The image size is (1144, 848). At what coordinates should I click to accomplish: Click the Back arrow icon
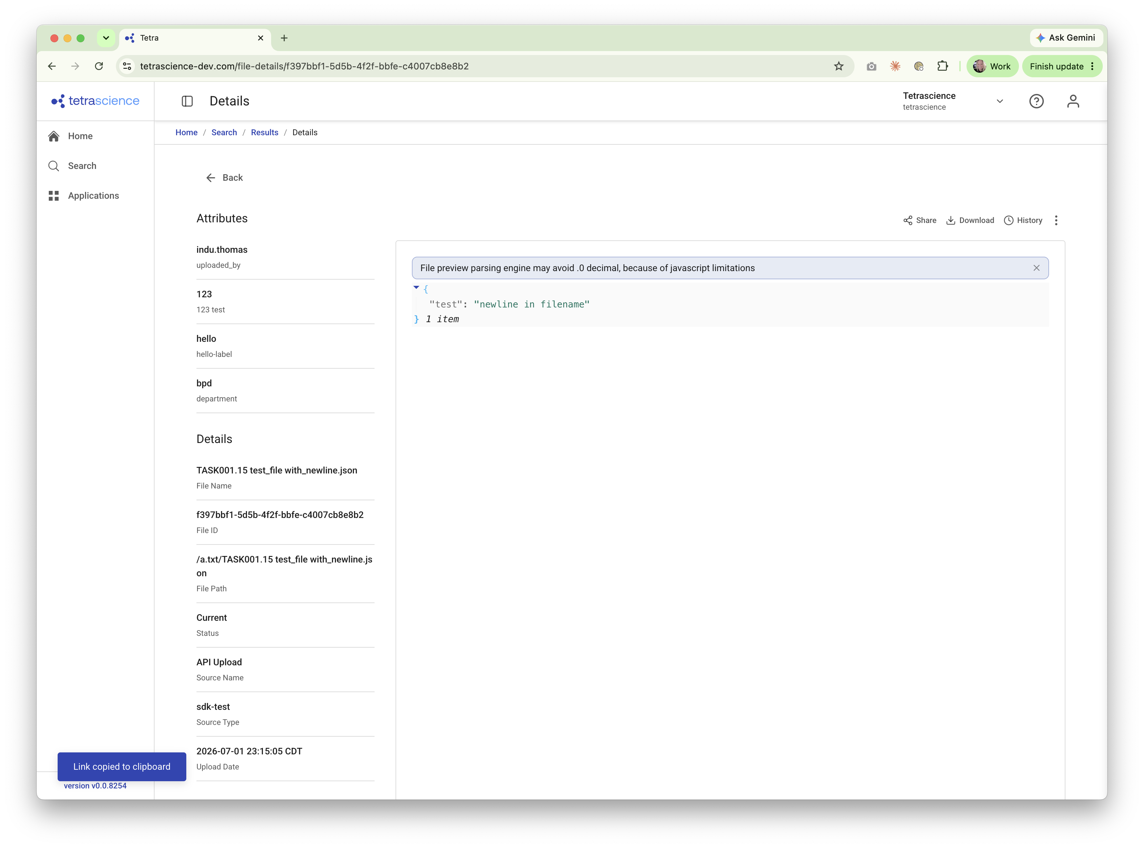pyautogui.click(x=211, y=177)
